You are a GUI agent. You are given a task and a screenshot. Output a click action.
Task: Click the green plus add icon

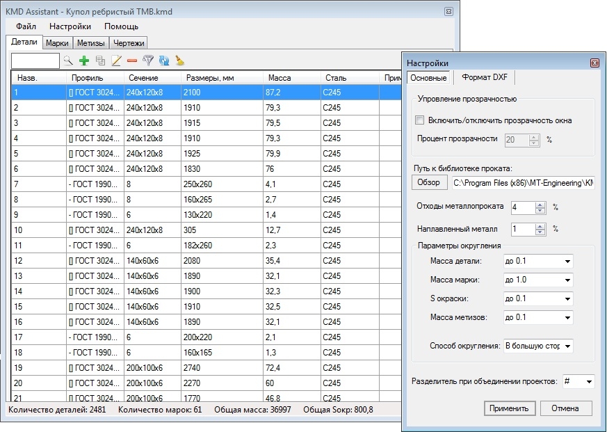coord(84,61)
